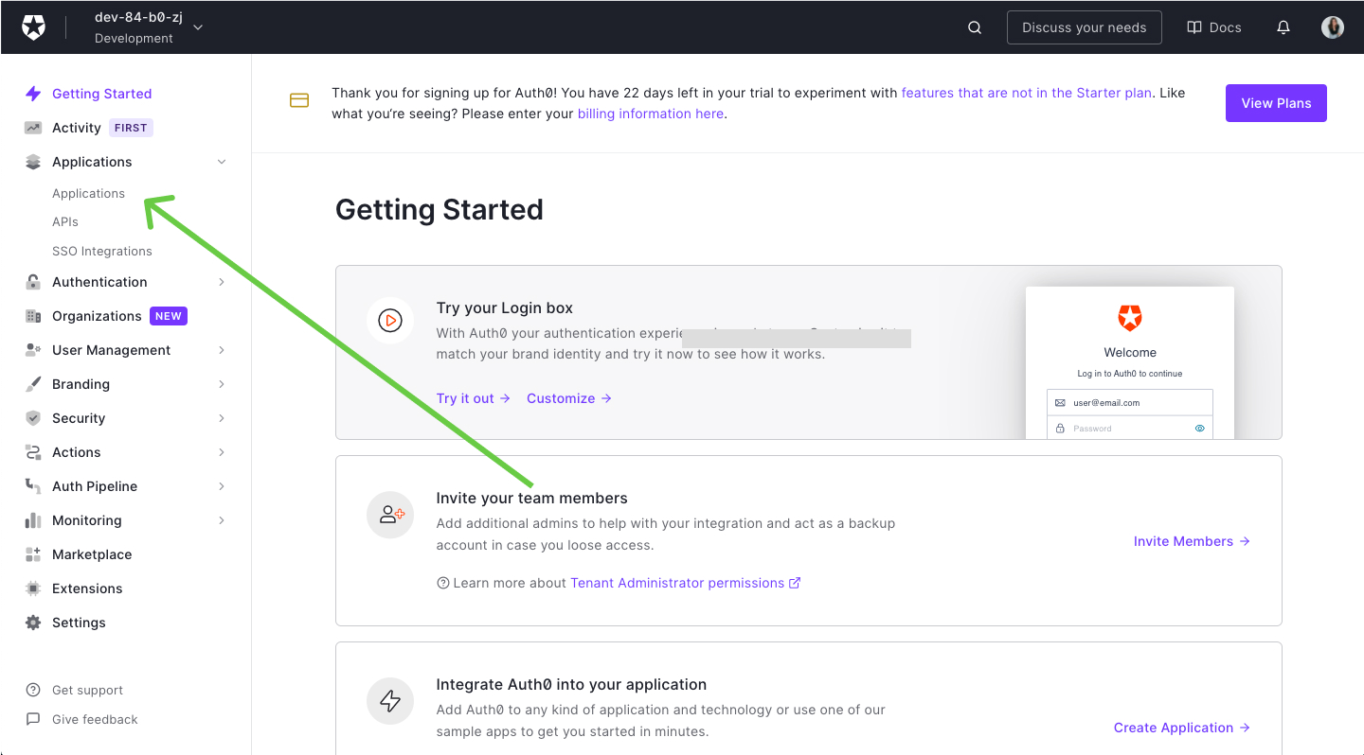Viewport: 1364px width, 755px height.
Task: Open the Marketplace section icon
Action: coord(31,553)
